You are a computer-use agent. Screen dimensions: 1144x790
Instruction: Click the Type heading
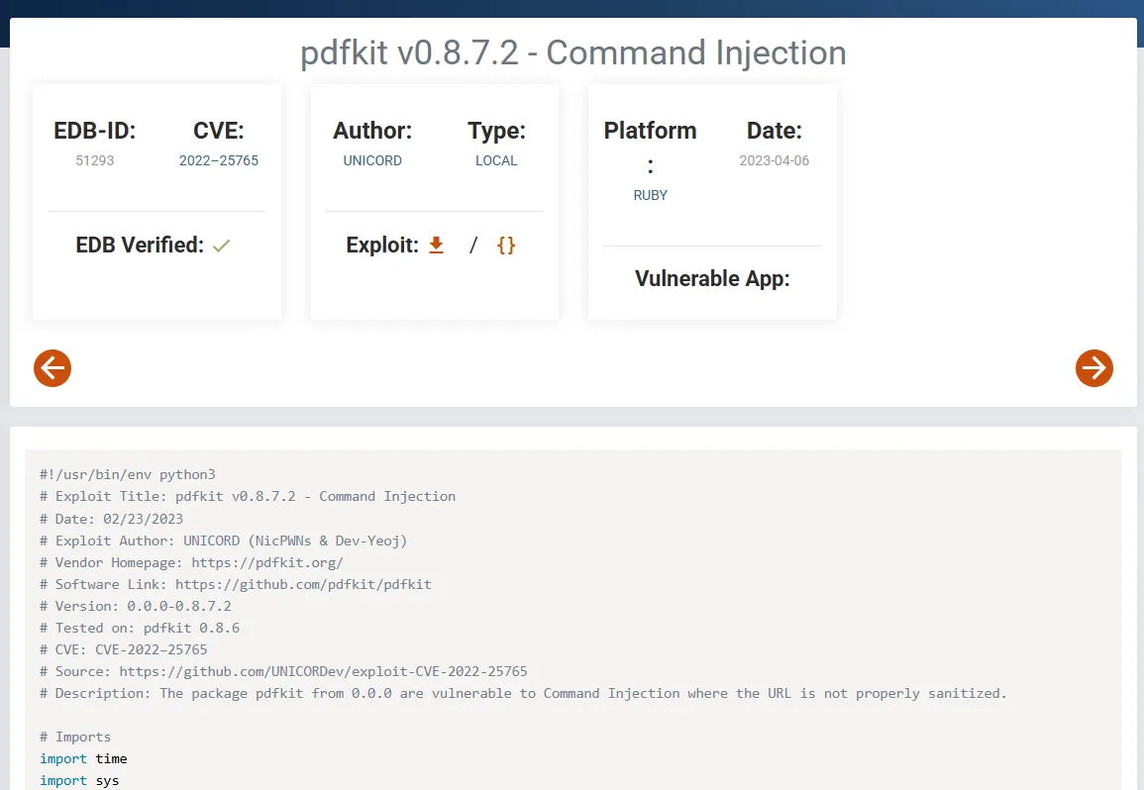[x=496, y=131]
